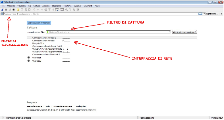The height and width of the screenshot is (120, 224).
Task: Click into the capture filter input field
Action: [x=109, y=32]
